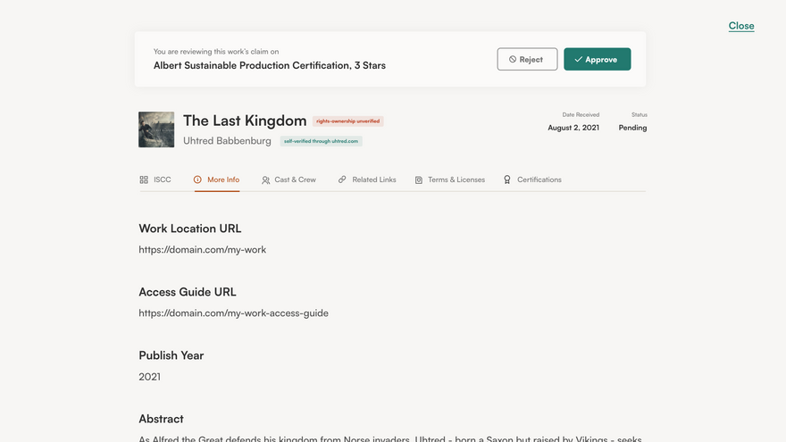Click the More Info circle icon
The height and width of the screenshot is (442, 786).
[197, 179]
